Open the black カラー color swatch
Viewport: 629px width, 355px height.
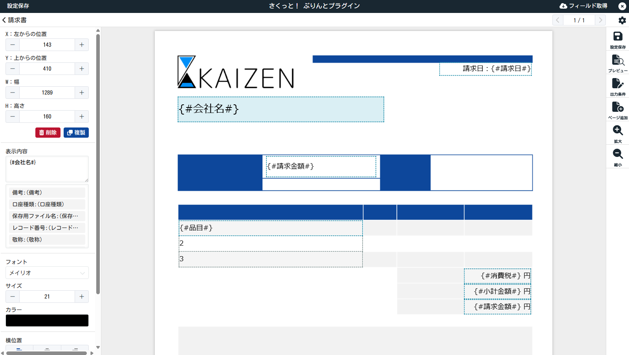(x=47, y=320)
